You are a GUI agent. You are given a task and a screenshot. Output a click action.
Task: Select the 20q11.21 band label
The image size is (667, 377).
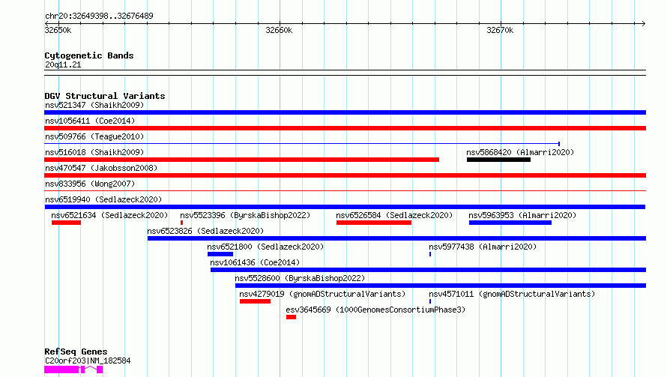63,64
